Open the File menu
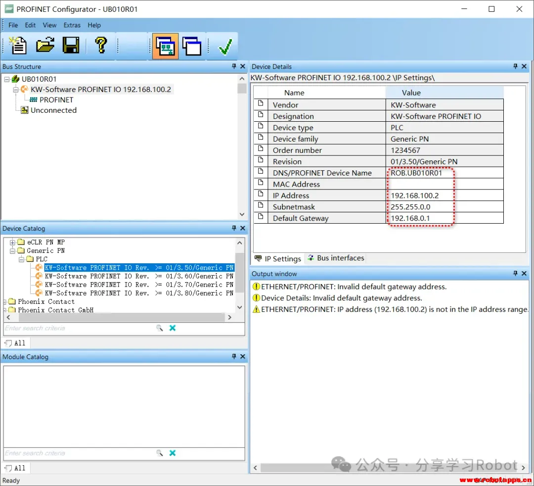The image size is (534, 486). (13, 25)
